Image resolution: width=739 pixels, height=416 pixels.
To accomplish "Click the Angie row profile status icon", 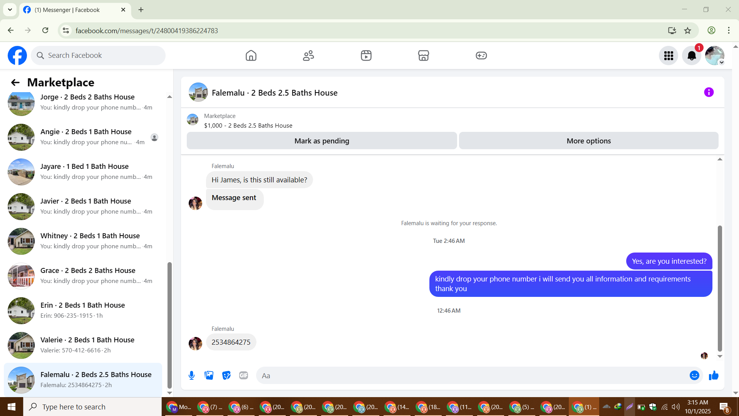I will pyautogui.click(x=154, y=137).
